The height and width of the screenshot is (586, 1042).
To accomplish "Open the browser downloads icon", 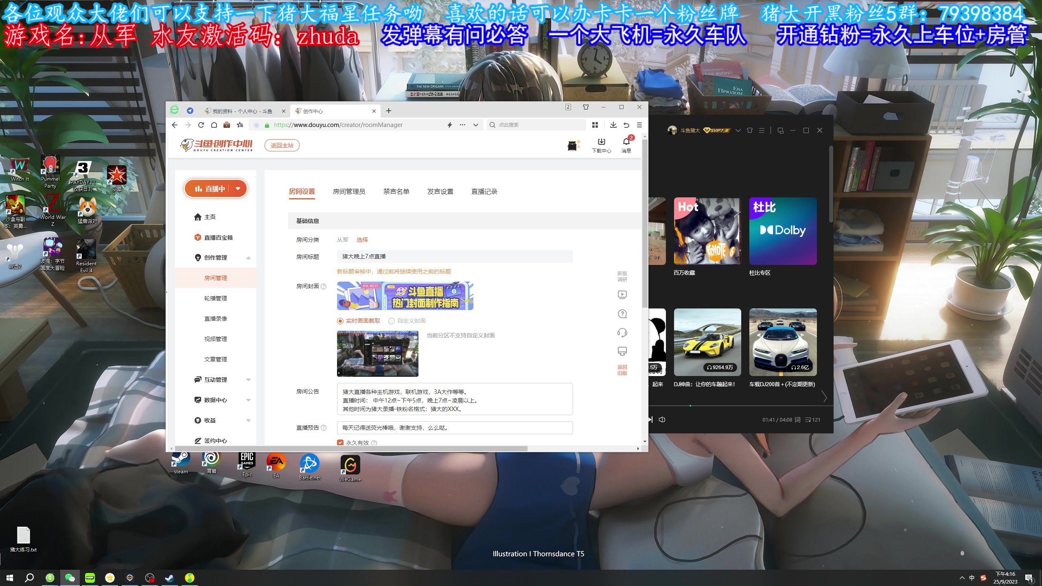I will point(613,125).
